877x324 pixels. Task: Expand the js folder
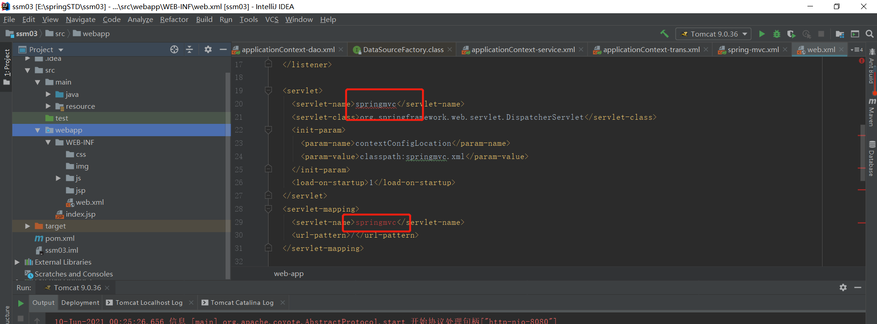tap(58, 178)
